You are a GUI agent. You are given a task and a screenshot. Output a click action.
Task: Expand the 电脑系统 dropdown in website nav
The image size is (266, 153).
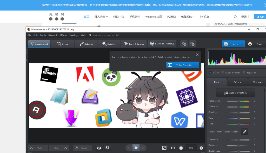coord(188,17)
